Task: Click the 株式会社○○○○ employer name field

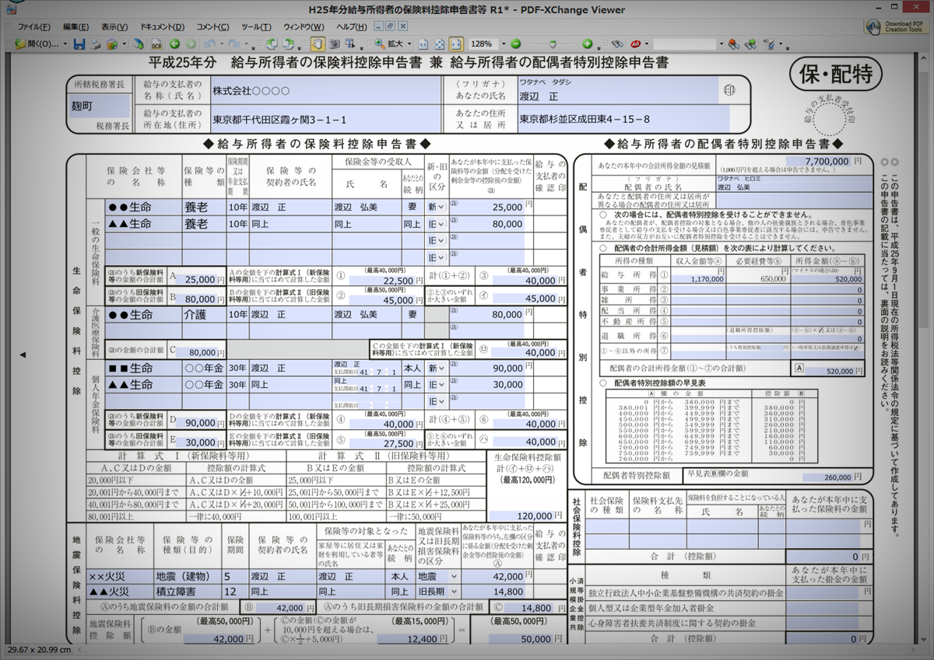Action: click(x=326, y=91)
